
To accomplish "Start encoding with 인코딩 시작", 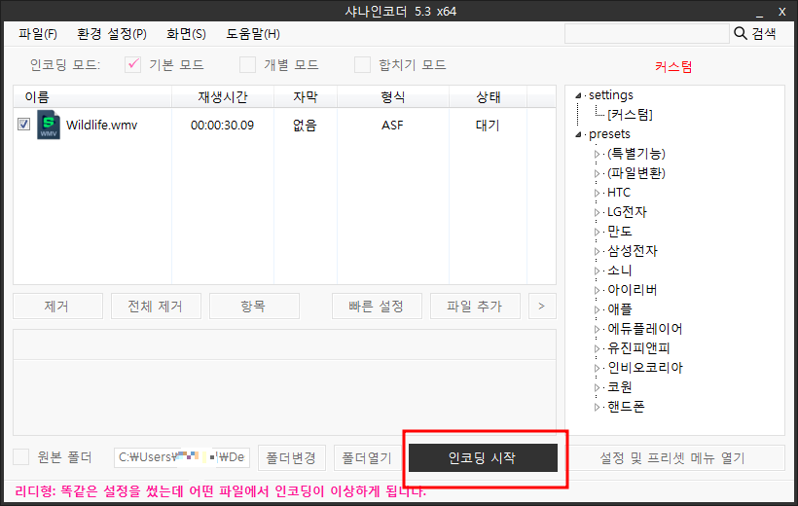I will click(x=483, y=457).
